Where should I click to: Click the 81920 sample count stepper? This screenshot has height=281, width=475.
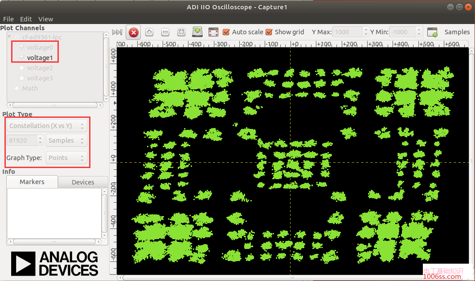(40, 140)
